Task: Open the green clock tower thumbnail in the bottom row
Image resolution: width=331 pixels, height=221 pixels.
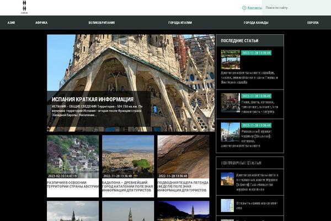Action: click(x=128, y=211)
